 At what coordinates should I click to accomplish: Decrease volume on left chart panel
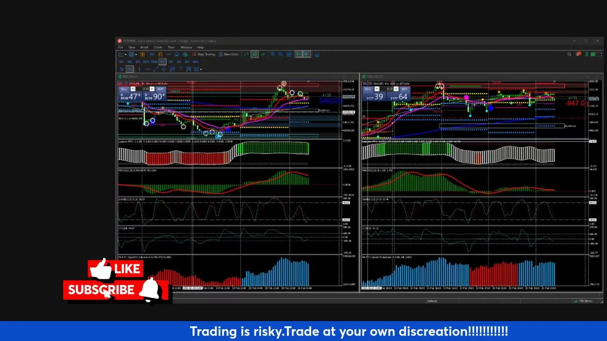point(133,89)
